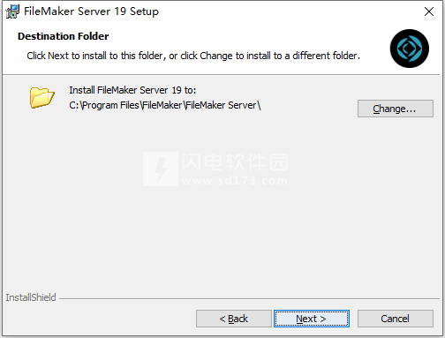Image resolution: width=445 pixels, height=338 pixels.
Task: Go to the previous step with Back
Action: click(x=234, y=319)
